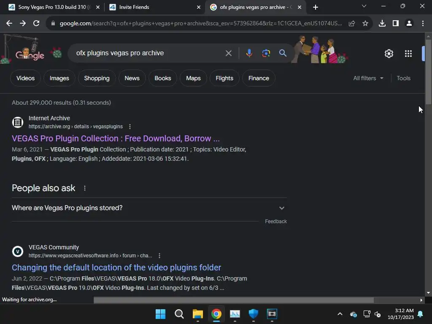432x324 pixels.
Task: Filter results by Flights
Action: [224, 78]
